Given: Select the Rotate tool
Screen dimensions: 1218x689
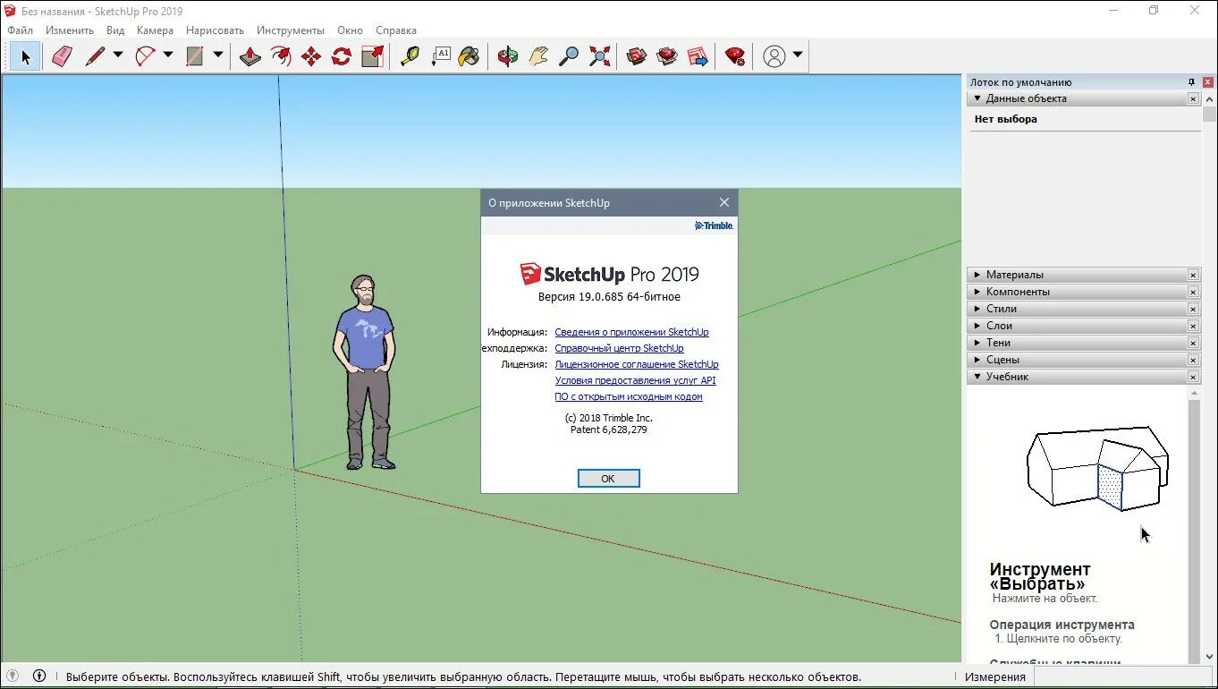Looking at the screenshot, I should [342, 56].
